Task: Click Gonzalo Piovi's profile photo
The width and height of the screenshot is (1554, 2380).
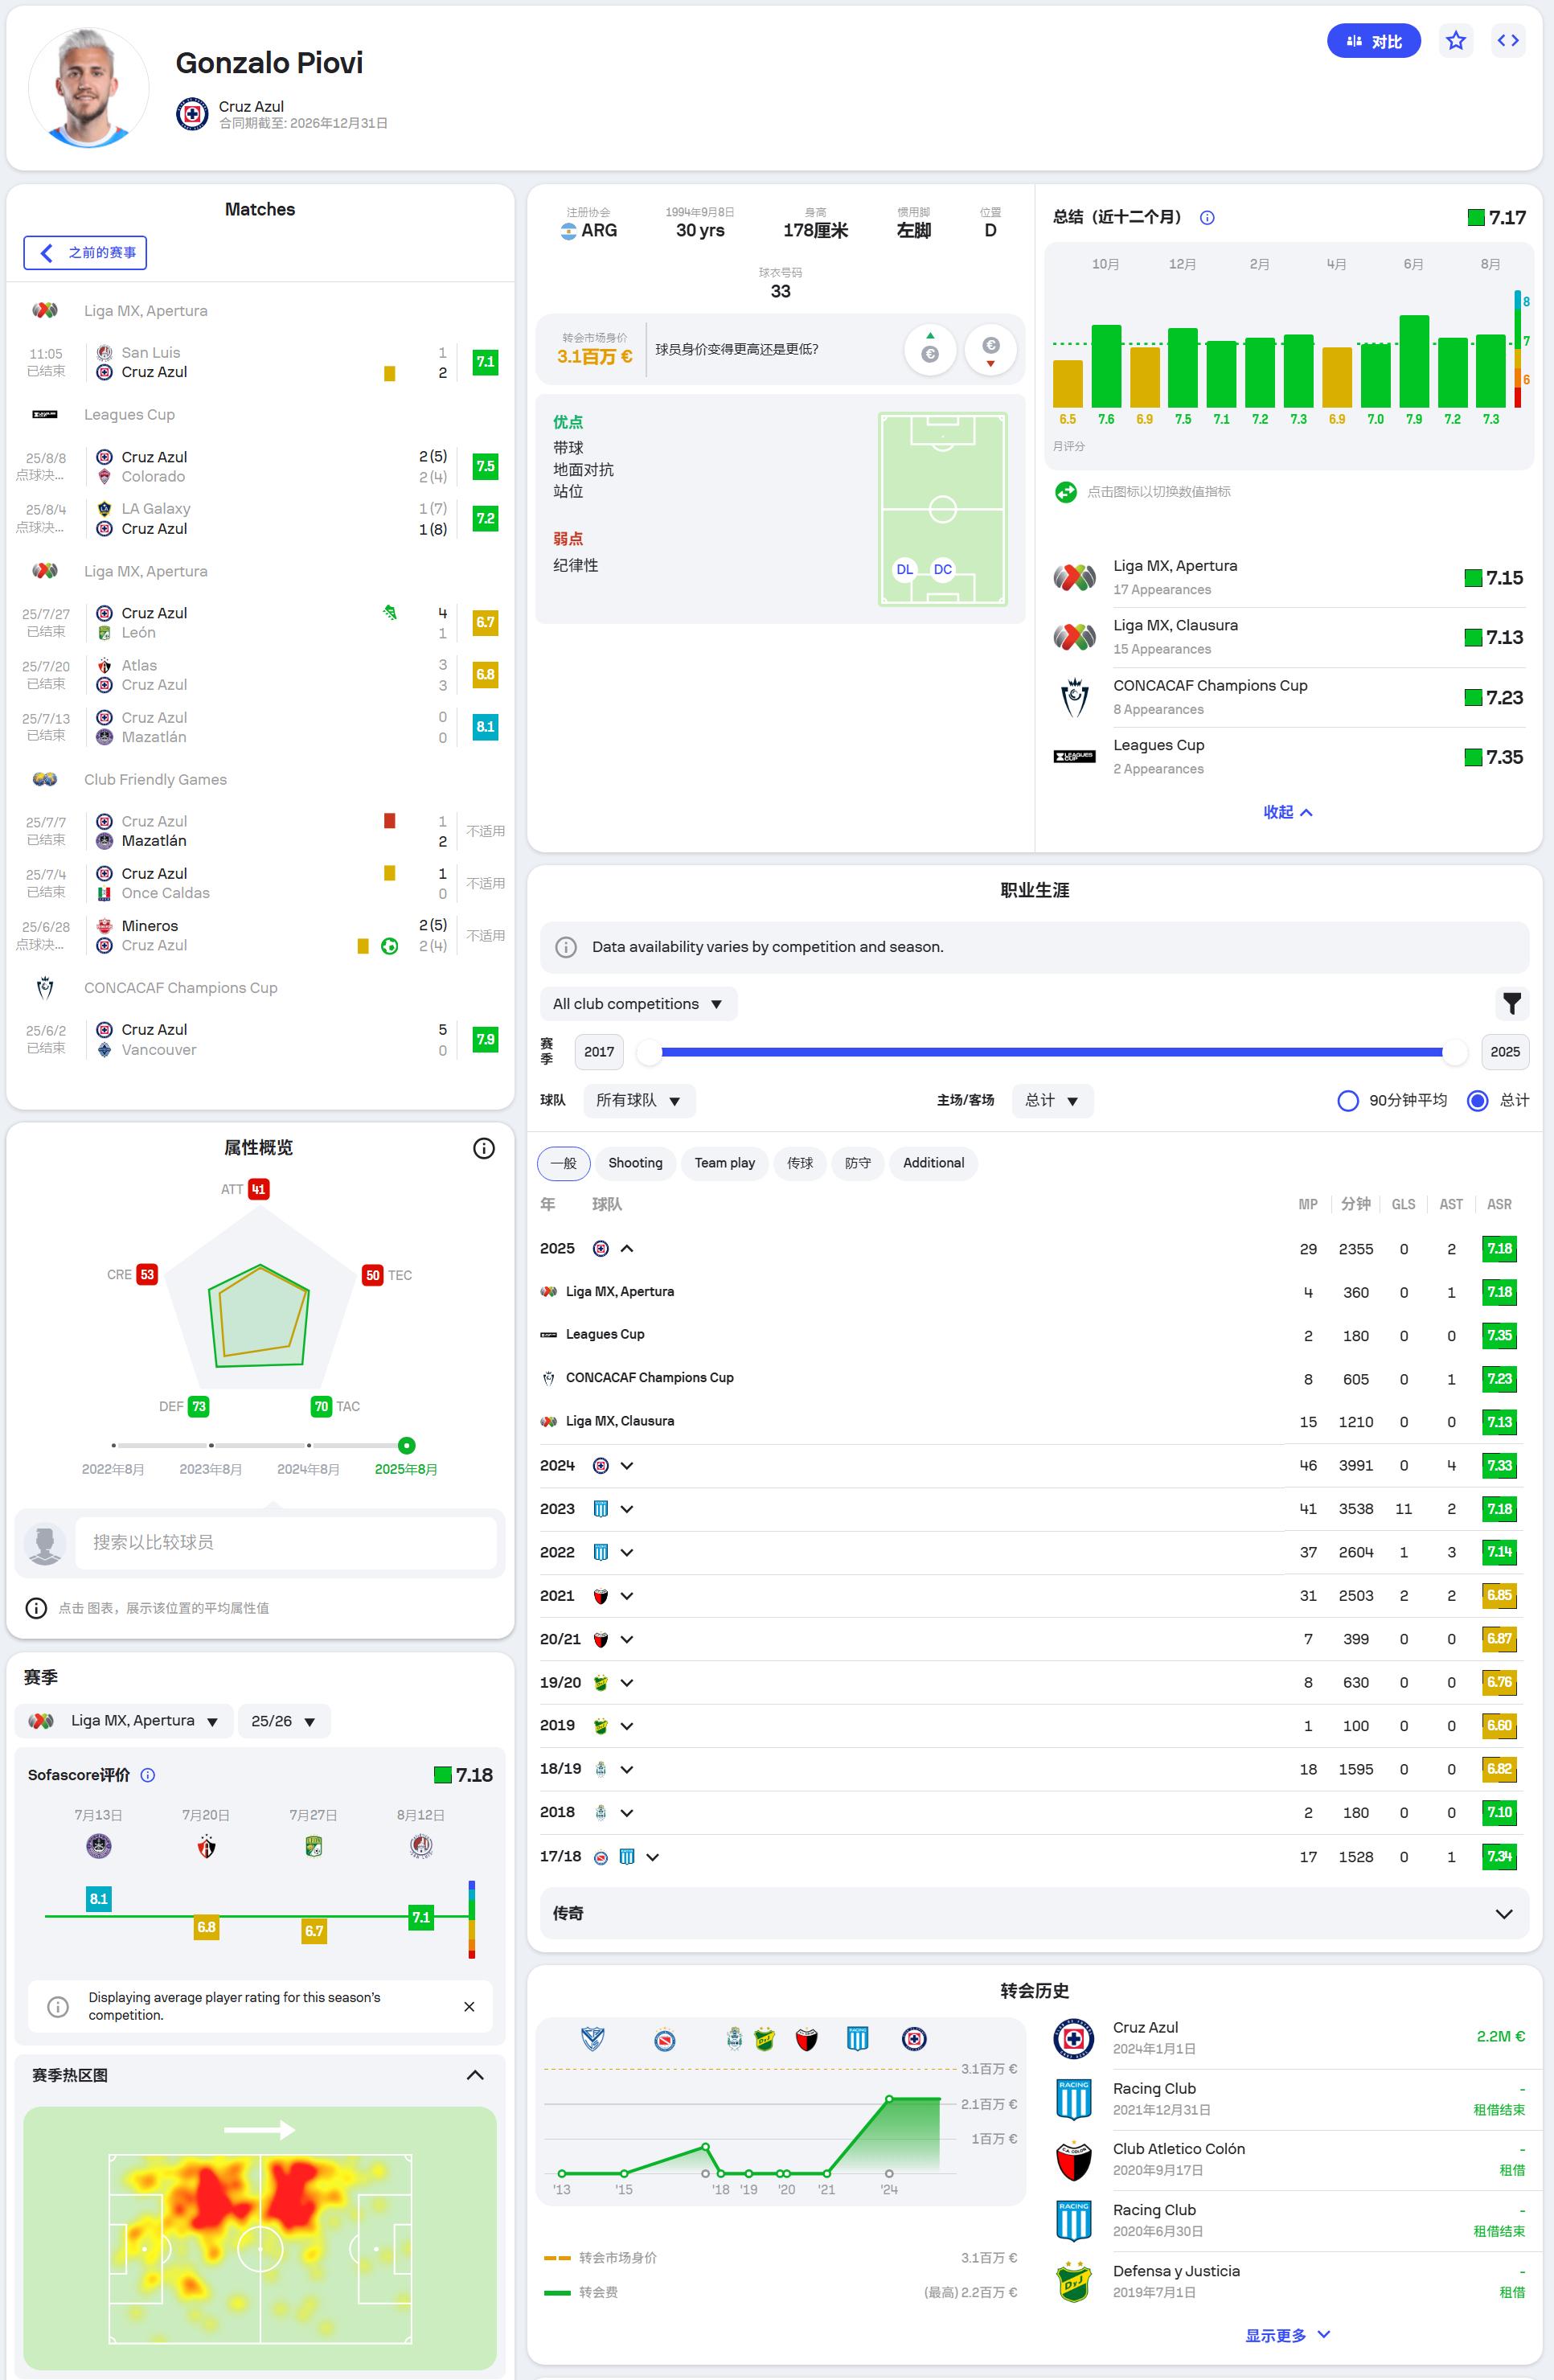Action: [x=88, y=88]
